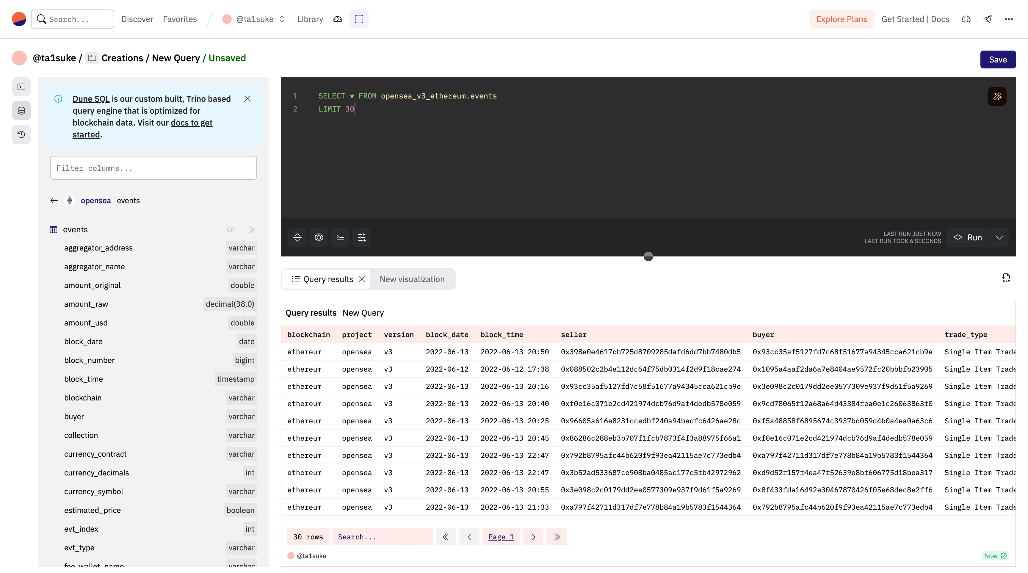
Task: Focus the top Search field
Action: tap(72, 19)
